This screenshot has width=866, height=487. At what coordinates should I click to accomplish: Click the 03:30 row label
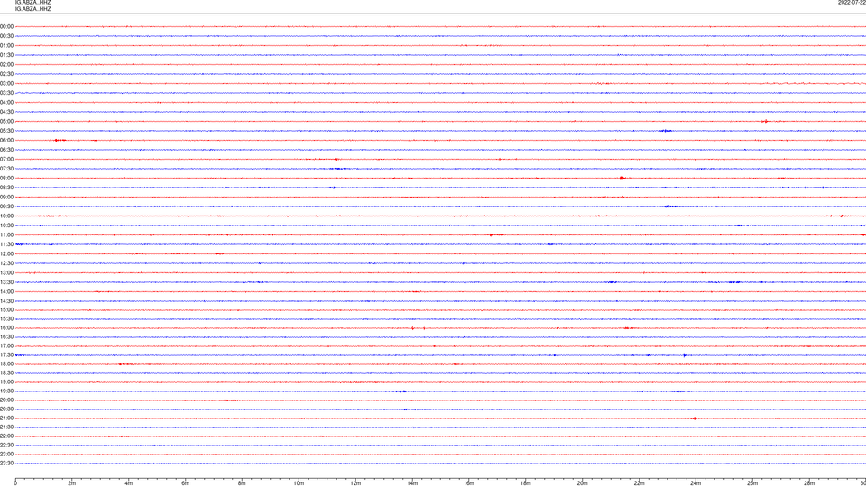pyautogui.click(x=6, y=93)
